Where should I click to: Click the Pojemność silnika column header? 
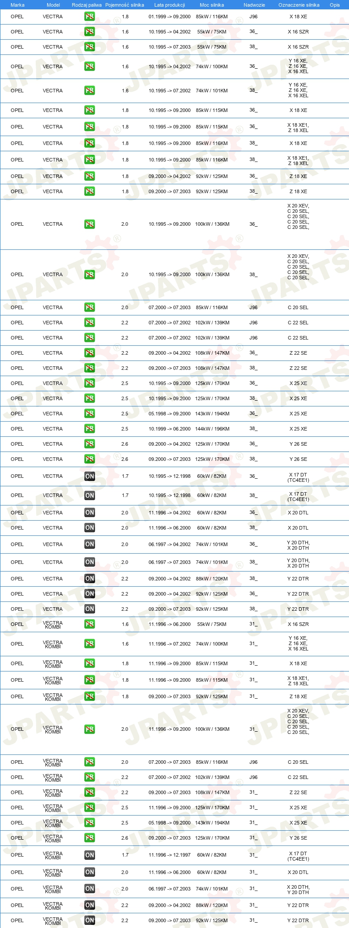[x=125, y=5]
